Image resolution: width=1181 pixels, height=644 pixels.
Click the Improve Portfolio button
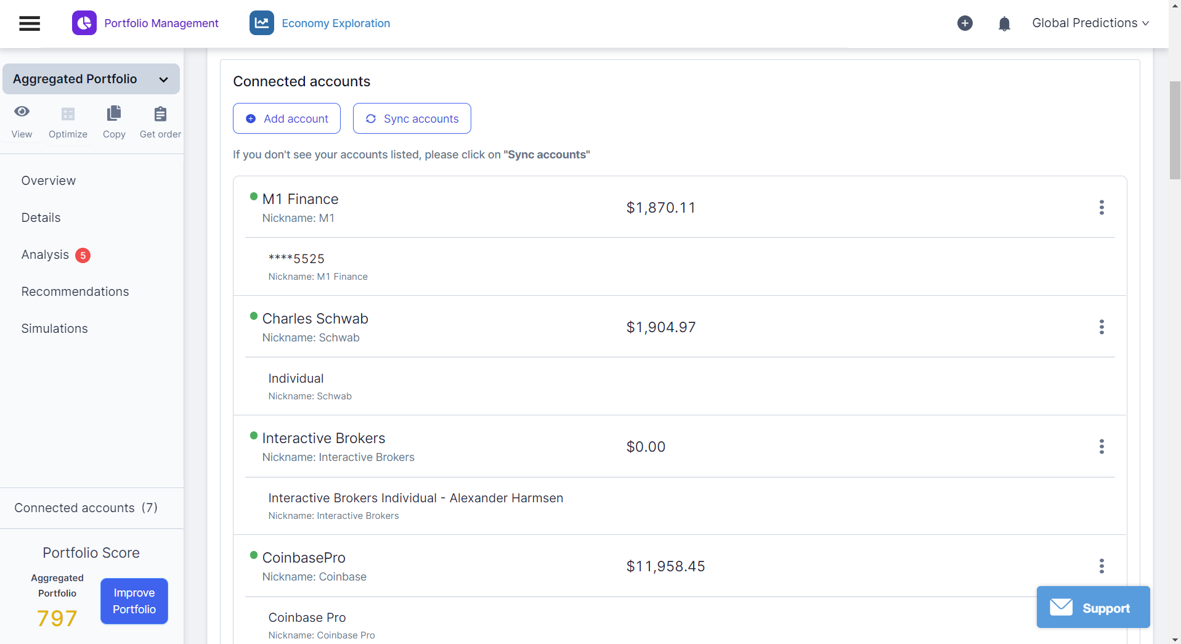[134, 601]
